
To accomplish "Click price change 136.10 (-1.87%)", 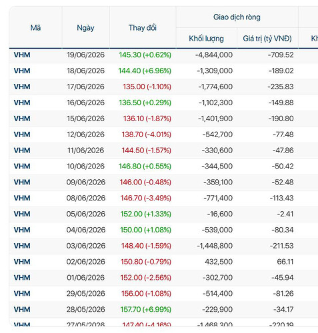I will [x=147, y=119].
